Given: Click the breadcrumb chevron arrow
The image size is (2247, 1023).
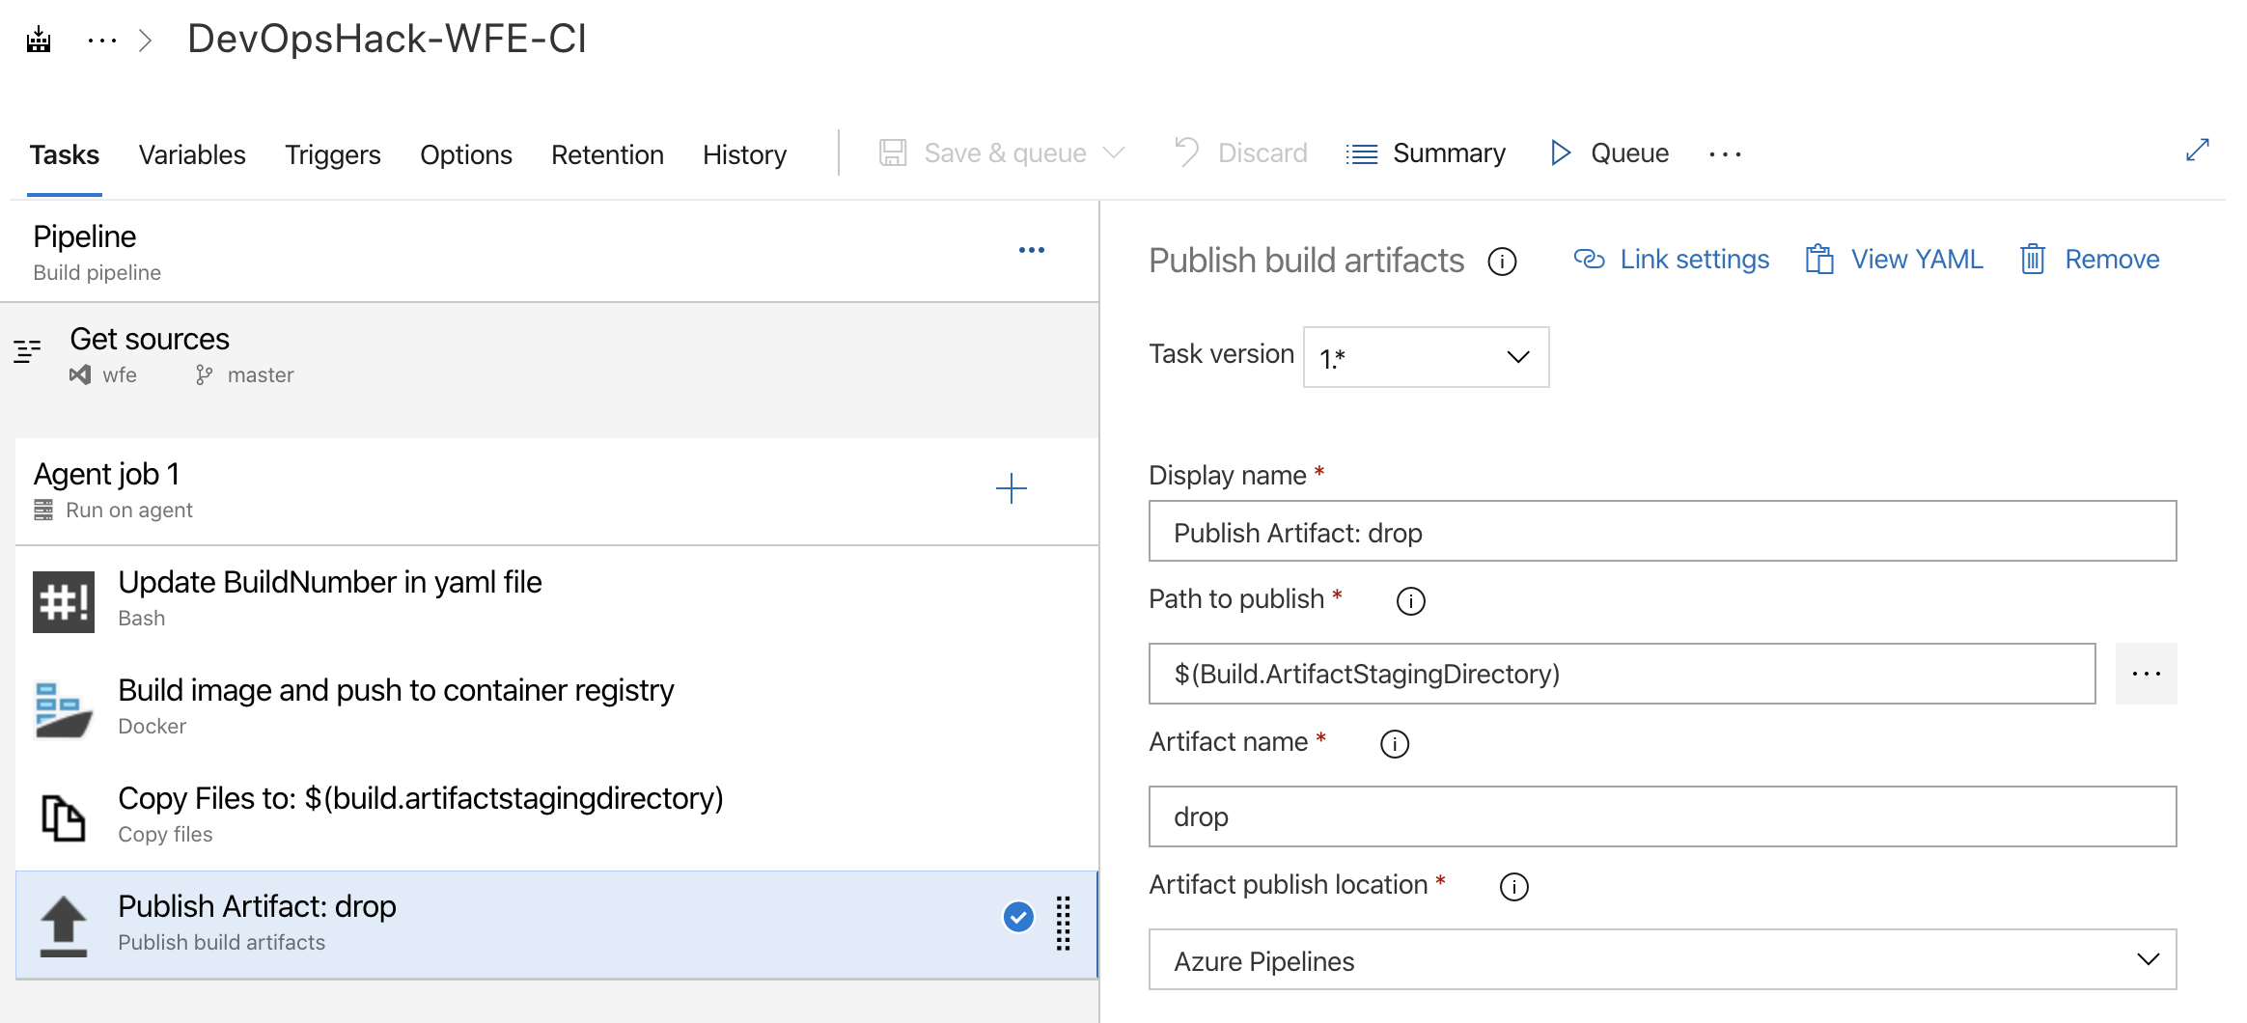Looking at the screenshot, I should 146,41.
